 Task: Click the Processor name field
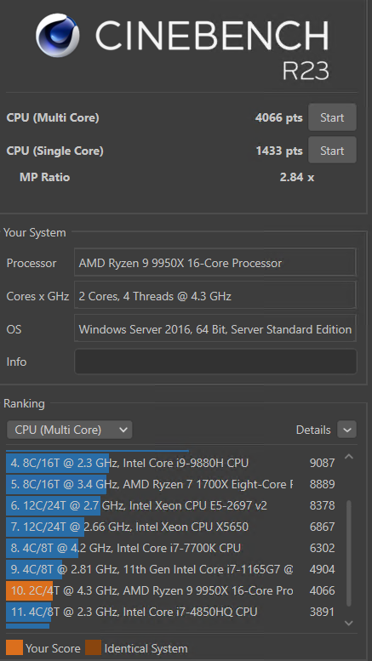tap(215, 263)
